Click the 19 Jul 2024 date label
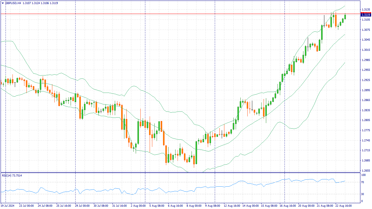372x209 pixels. (8, 206)
